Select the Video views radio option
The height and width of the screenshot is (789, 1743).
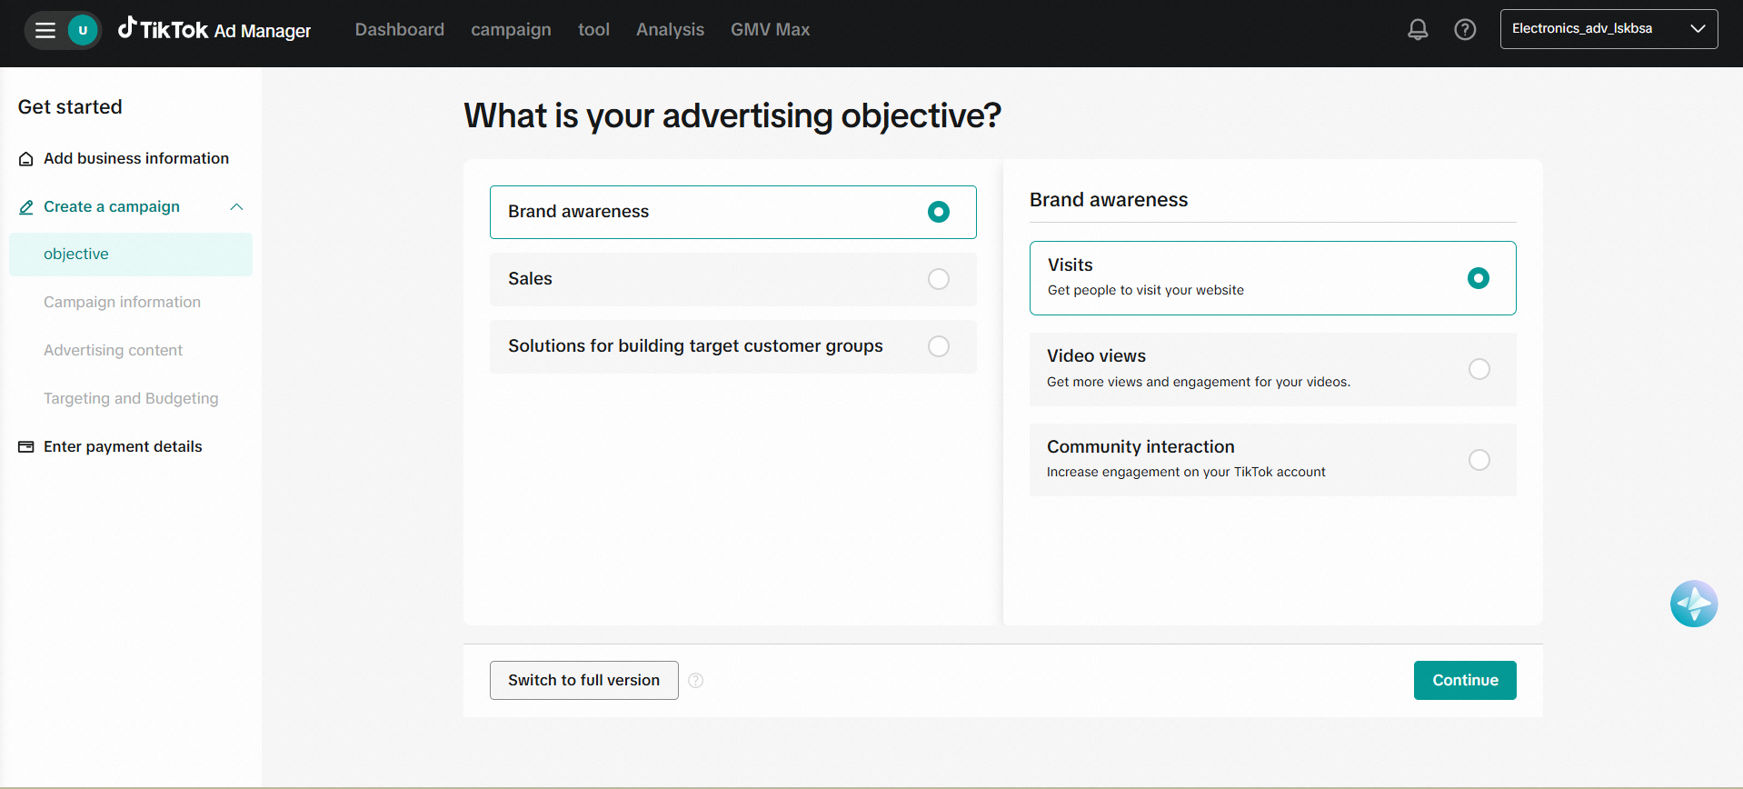pos(1479,369)
